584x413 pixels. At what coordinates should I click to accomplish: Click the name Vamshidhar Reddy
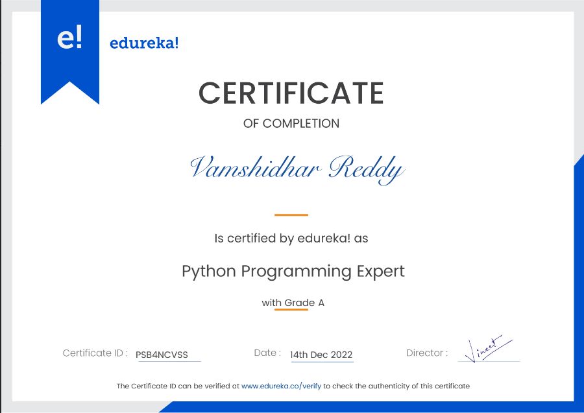[x=297, y=169]
